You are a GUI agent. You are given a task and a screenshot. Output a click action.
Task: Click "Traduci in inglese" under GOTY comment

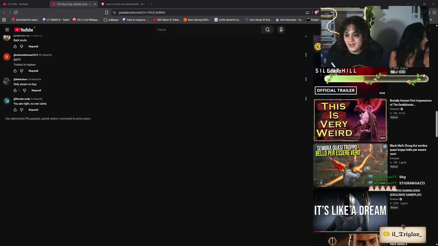[25, 65]
